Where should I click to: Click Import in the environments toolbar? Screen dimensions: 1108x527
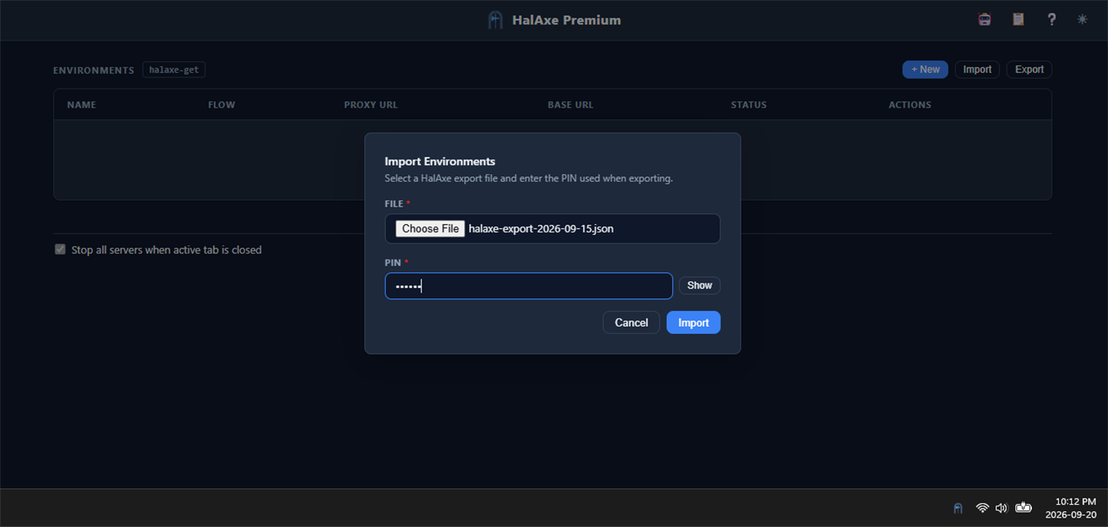tap(977, 70)
